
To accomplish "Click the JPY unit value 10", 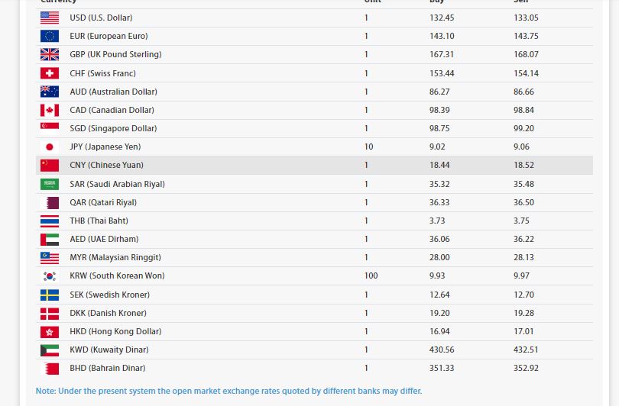I will tap(369, 147).
